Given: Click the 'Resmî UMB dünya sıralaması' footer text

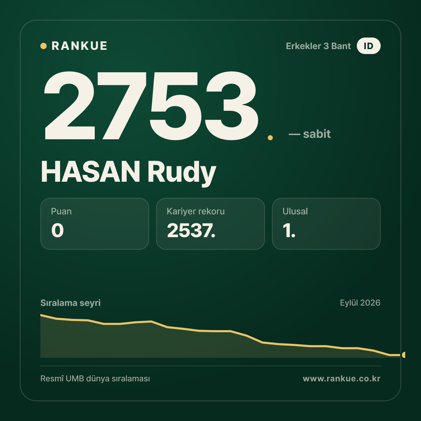Looking at the screenshot, I should (95, 379).
